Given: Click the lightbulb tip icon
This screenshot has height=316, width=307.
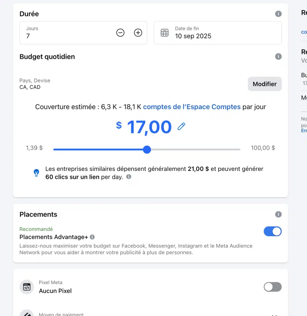Looking at the screenshot, I should tap(36, 173).
